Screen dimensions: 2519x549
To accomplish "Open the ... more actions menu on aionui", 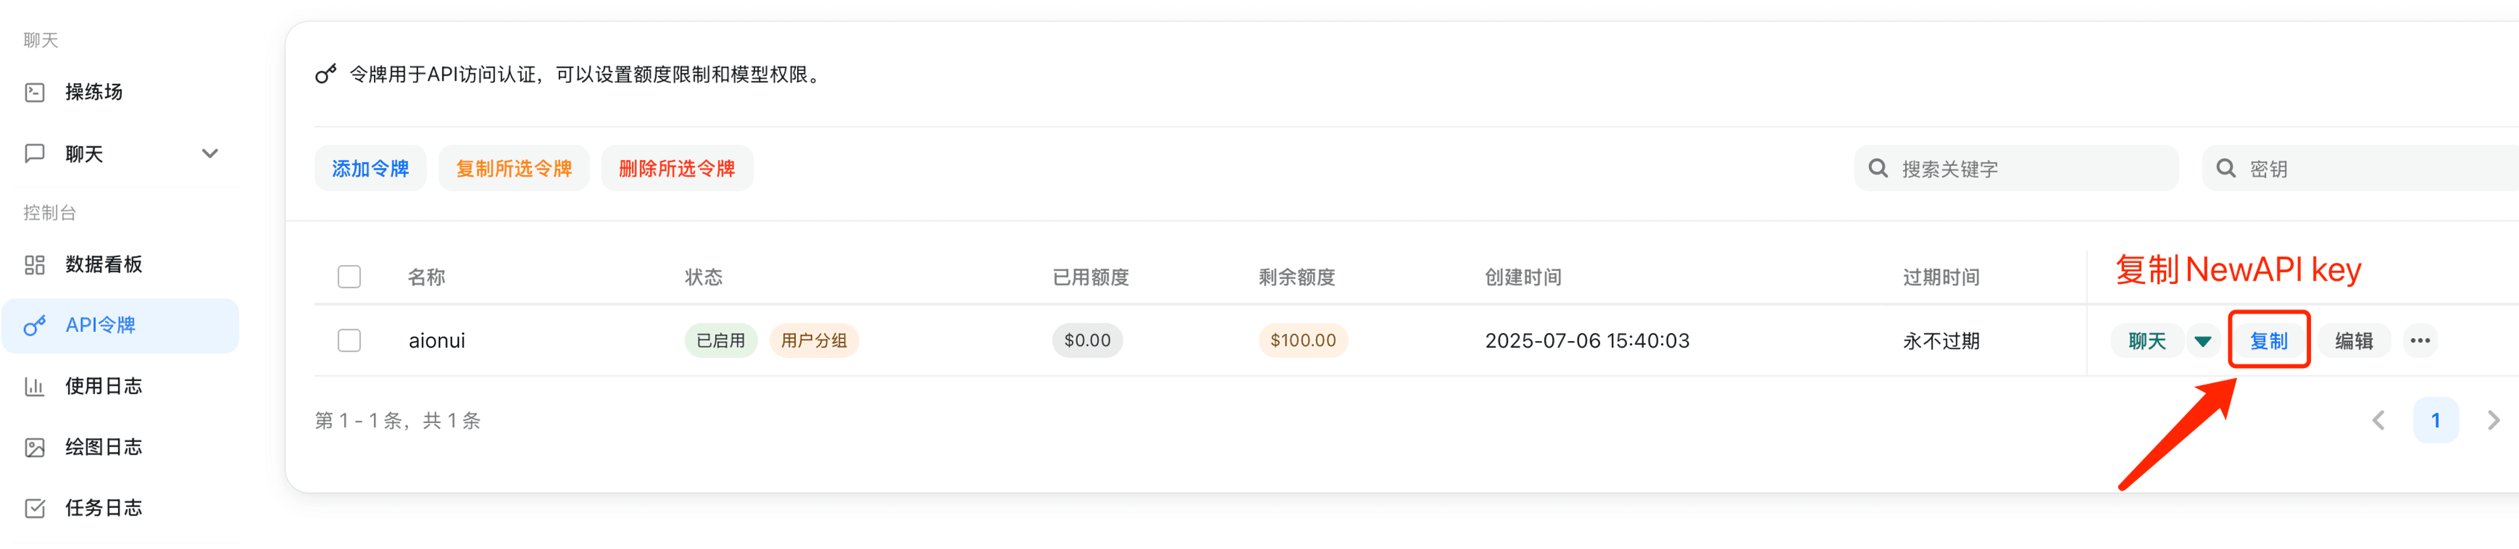I will (x=2420, y=340).
